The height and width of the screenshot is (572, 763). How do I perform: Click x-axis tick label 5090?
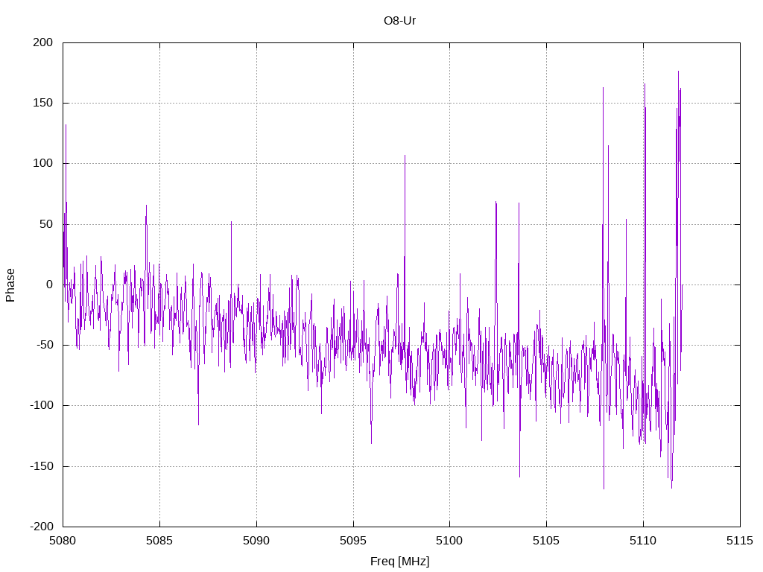(256, 541)
